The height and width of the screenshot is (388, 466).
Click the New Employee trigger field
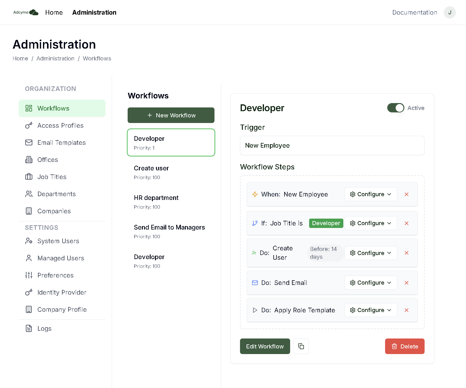click(x=332, y=145)
